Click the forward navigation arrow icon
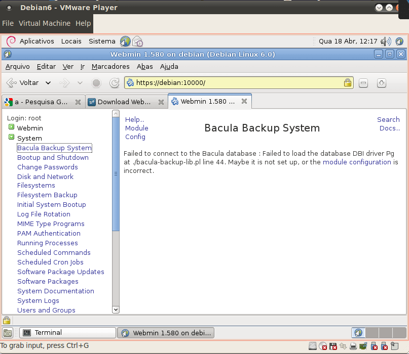The height and width of the screenshot is (354, 409). click(64, 83)
